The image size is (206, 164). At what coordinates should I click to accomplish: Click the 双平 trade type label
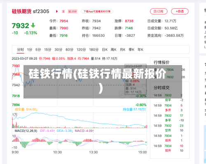point(168,100)
